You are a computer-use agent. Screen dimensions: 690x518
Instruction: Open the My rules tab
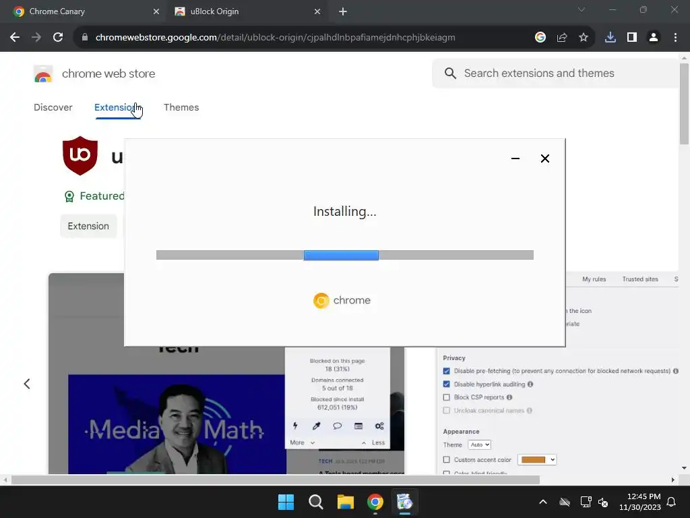click(594, 279)
